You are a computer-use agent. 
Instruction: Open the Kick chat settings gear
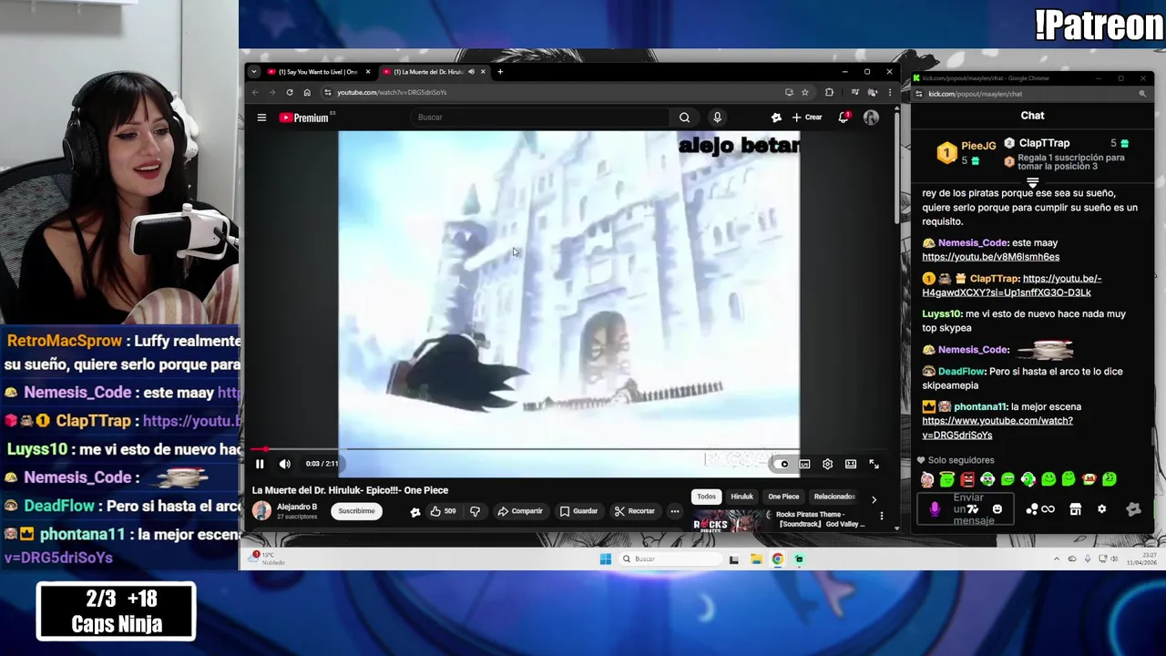pyautogui.click(x=1101, y=509)
